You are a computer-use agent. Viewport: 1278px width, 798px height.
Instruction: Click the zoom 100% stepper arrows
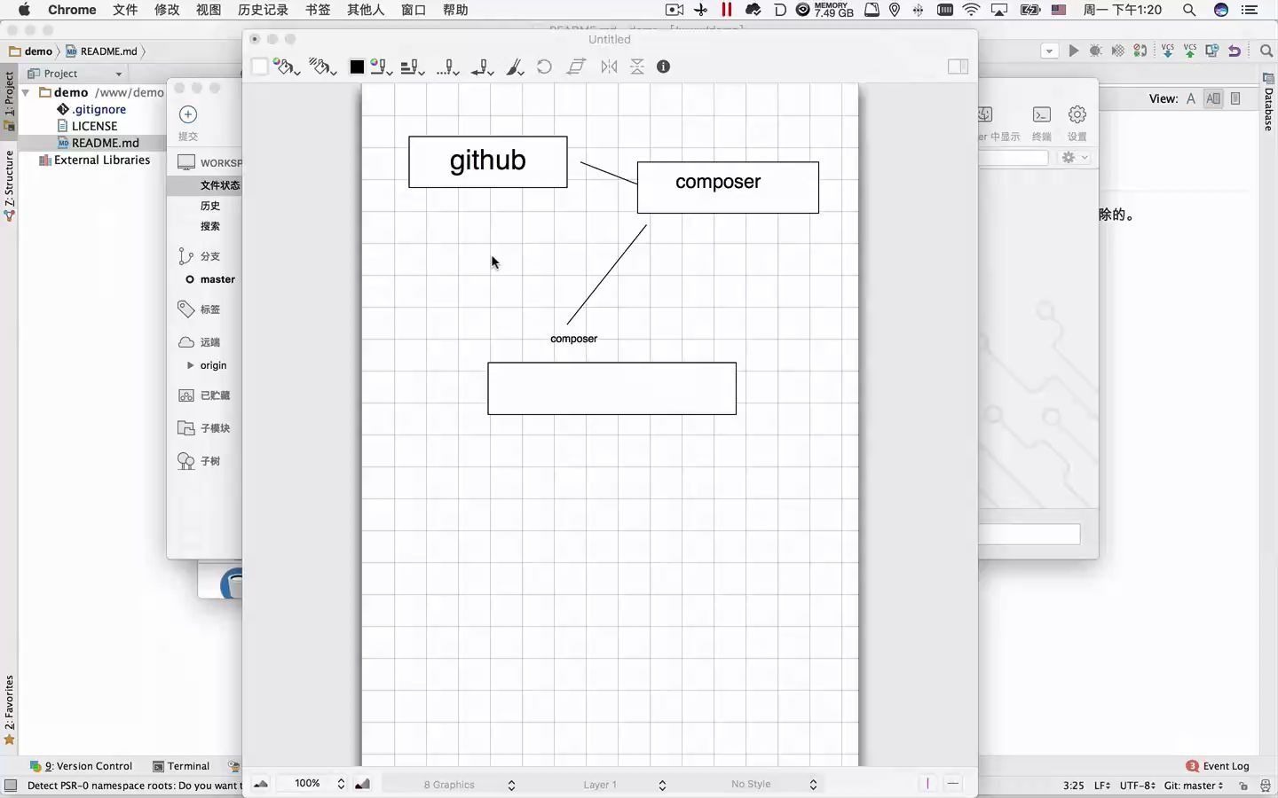pos(341,784)
